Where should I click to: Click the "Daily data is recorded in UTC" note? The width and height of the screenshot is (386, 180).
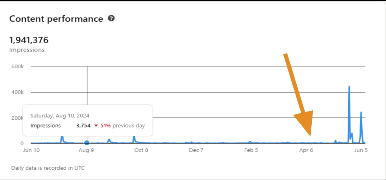point(48,167)
